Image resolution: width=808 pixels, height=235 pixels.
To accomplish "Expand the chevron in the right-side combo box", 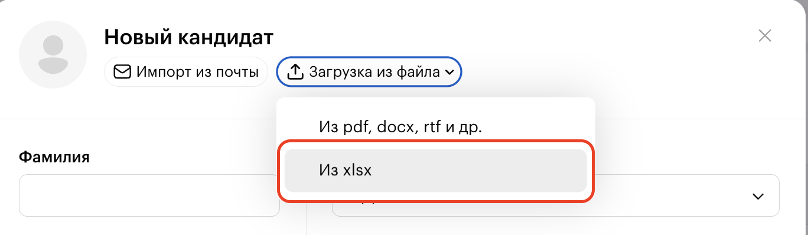I will [758, 196].
